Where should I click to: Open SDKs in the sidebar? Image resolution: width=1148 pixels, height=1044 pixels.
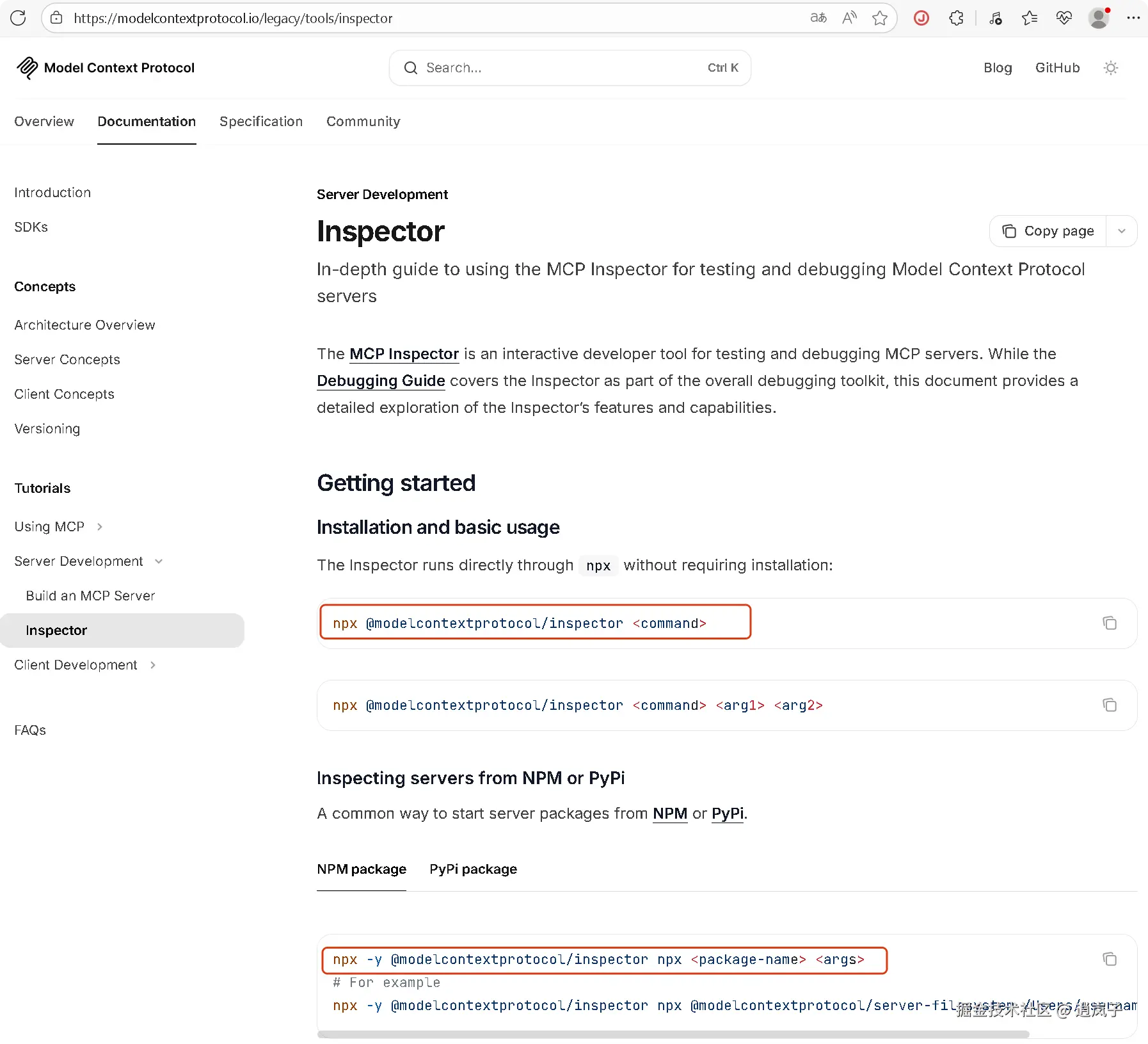[x=31, y=227]
